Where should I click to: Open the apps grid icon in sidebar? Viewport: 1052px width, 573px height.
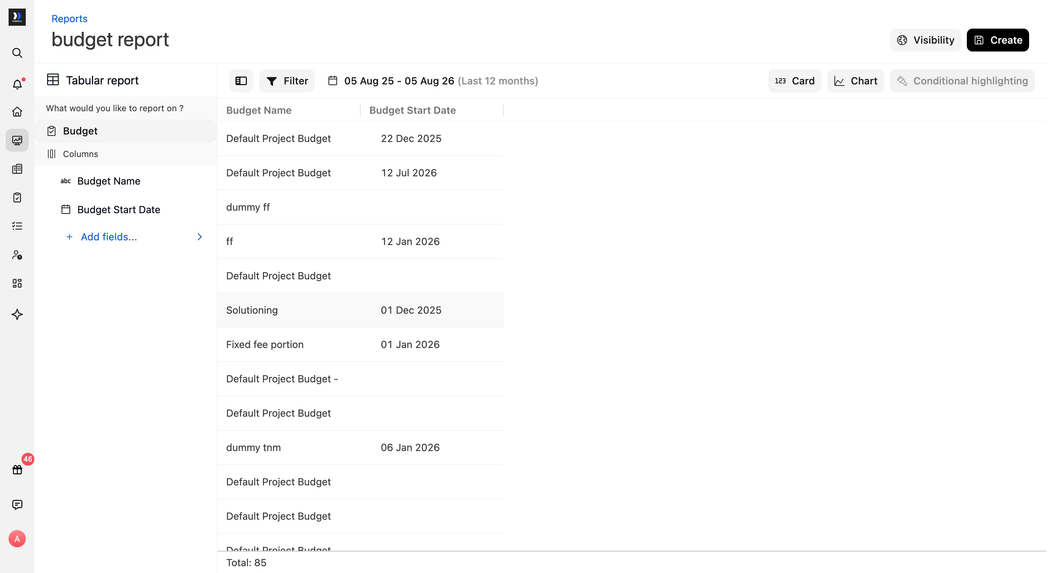[17, 283]
